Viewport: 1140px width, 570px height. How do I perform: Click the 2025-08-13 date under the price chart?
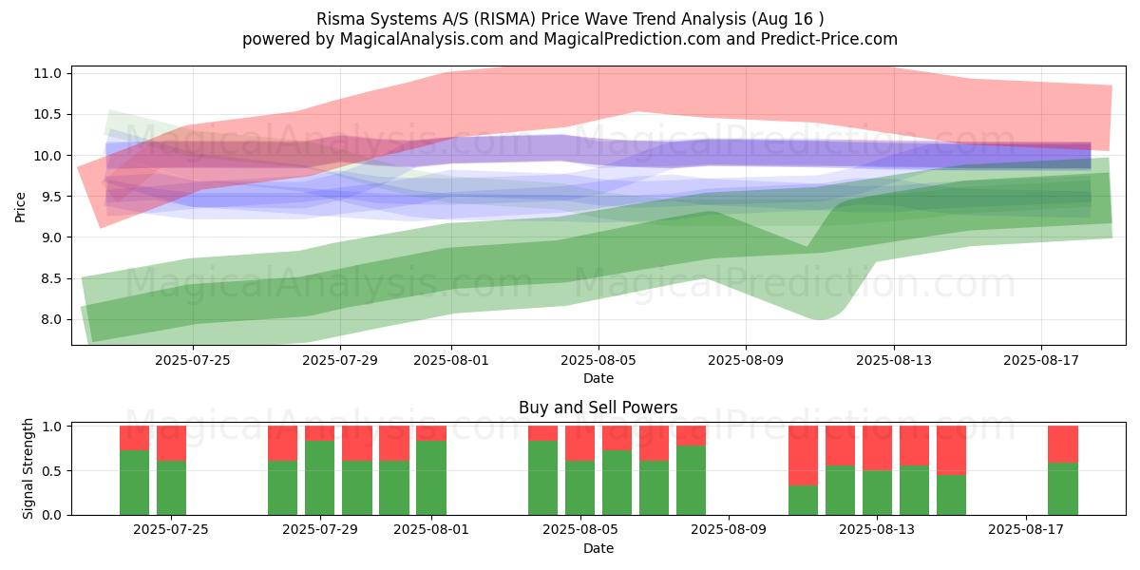tap(893, 360)
